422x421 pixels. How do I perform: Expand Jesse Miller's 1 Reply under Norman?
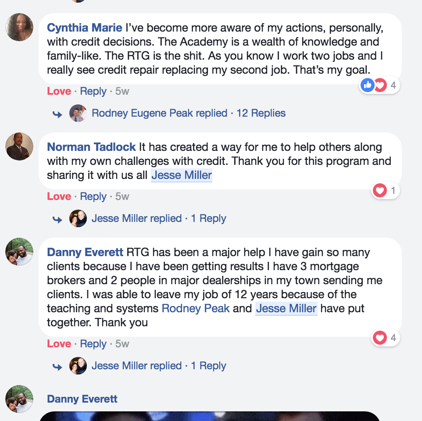pos(208,218)
